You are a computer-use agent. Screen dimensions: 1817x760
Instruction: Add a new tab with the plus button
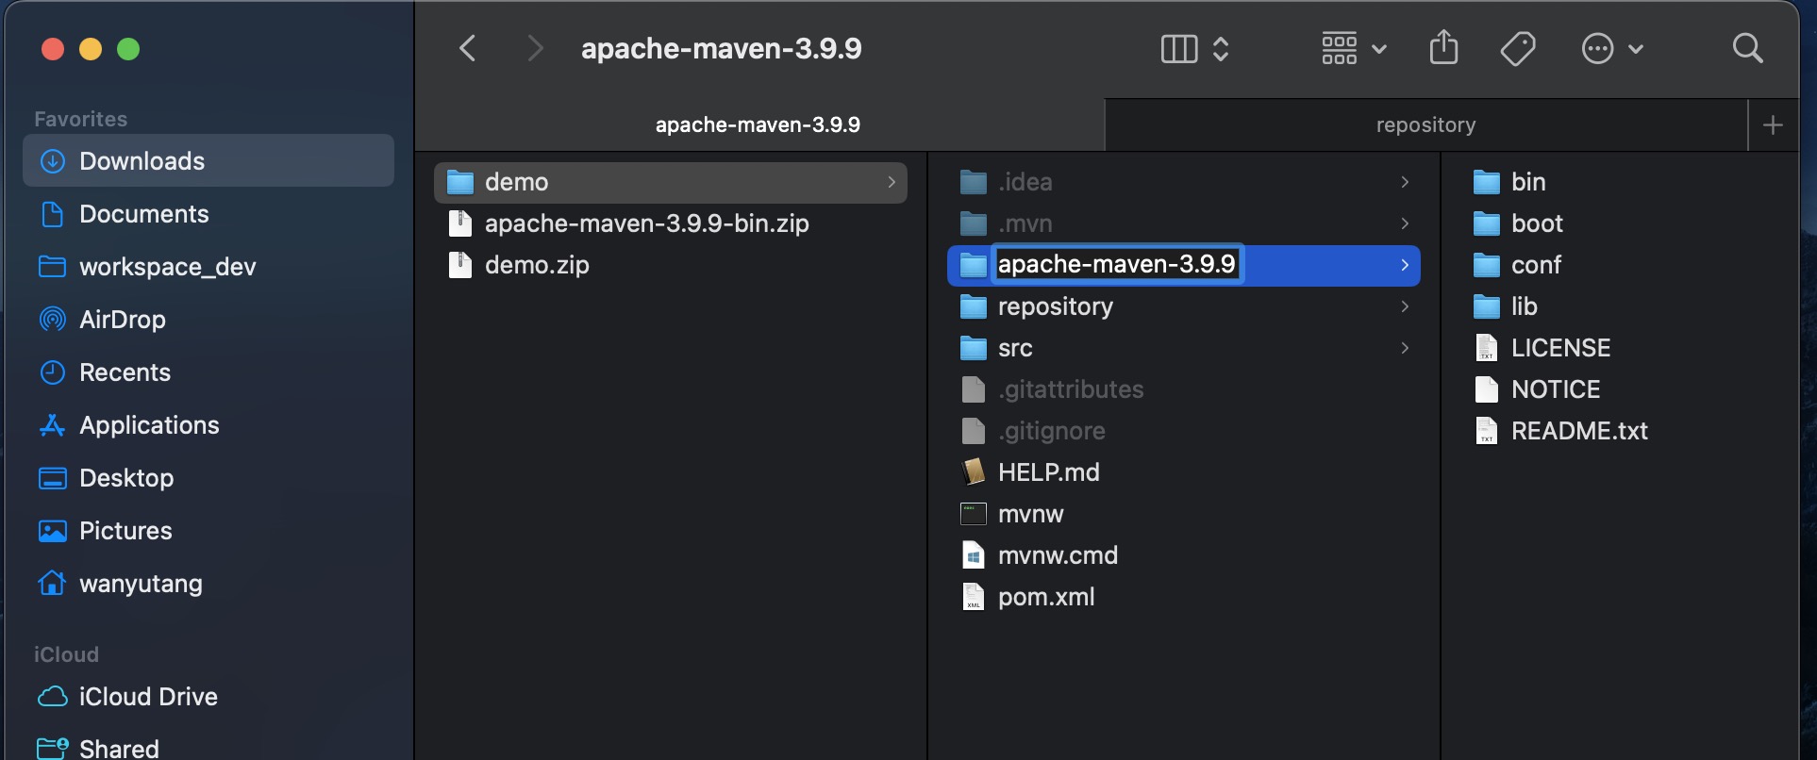pyautogui.click(x=1773, y=124)
